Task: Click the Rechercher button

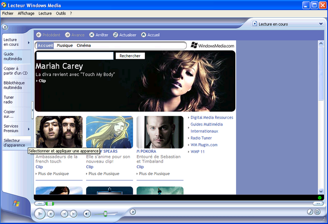Action: (x=130, y=56)
